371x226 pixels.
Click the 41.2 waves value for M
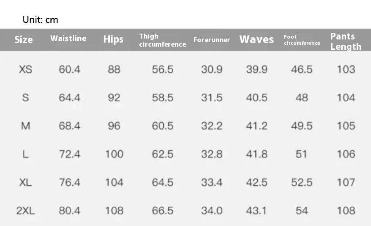click(256, 126)
